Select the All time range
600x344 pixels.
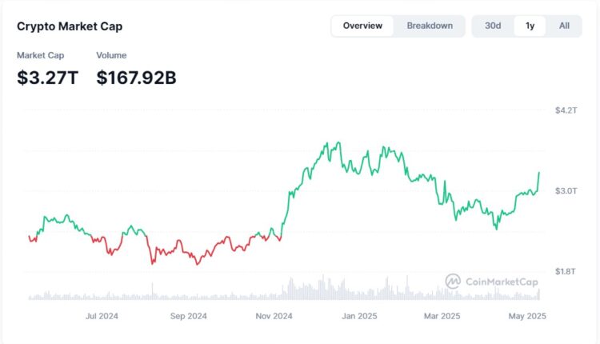point(564,26)
